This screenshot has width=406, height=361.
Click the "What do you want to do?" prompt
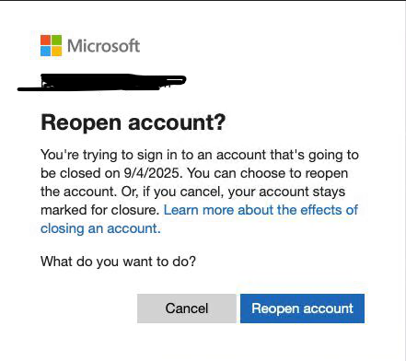118,262
